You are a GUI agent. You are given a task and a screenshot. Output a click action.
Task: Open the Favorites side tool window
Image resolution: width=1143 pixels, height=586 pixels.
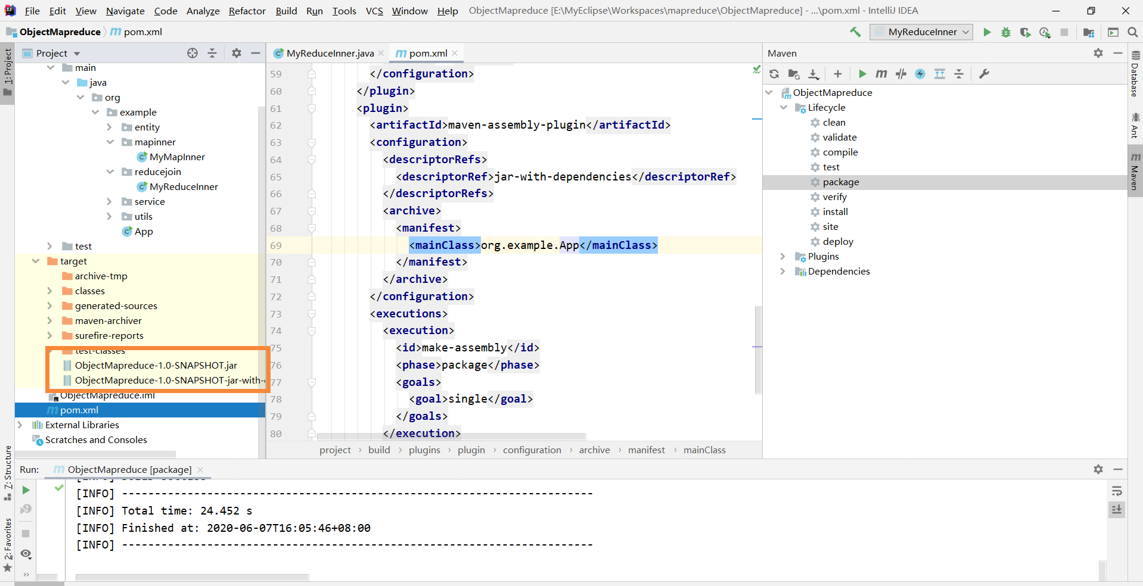pos(7,546)
